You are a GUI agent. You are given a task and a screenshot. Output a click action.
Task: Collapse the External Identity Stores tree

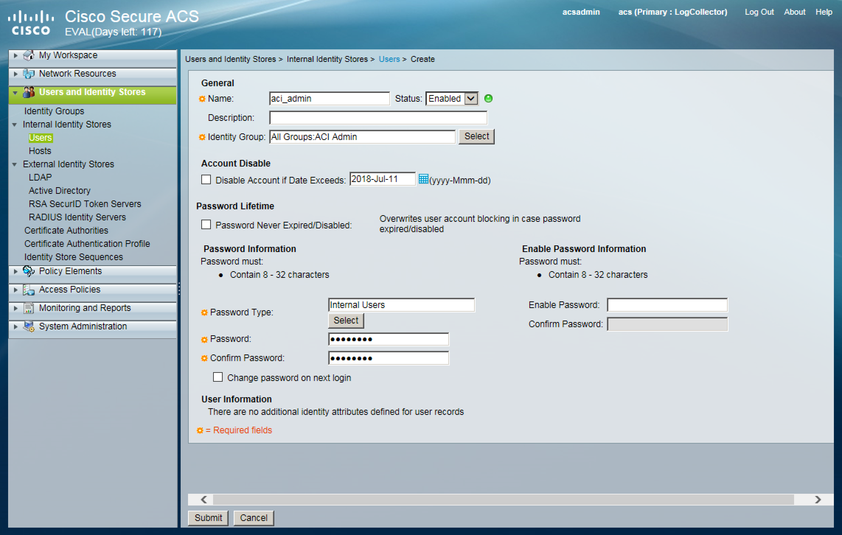click(x=15, y=164)
